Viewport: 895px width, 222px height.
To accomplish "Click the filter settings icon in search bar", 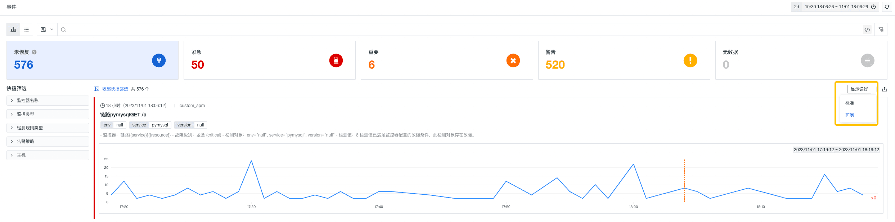I will (x=881, y=29).
